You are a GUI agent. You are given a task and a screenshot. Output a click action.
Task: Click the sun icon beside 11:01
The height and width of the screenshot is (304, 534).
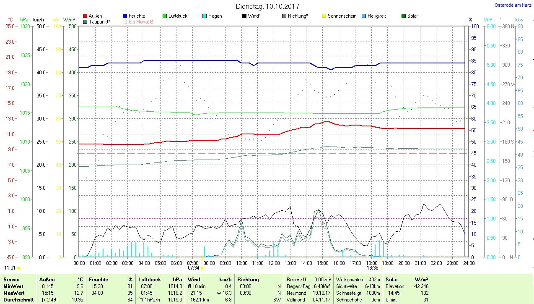(19, 267)
